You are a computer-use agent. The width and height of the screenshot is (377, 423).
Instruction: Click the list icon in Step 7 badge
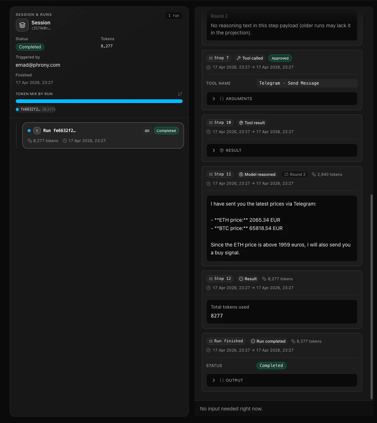coord(211,58)
